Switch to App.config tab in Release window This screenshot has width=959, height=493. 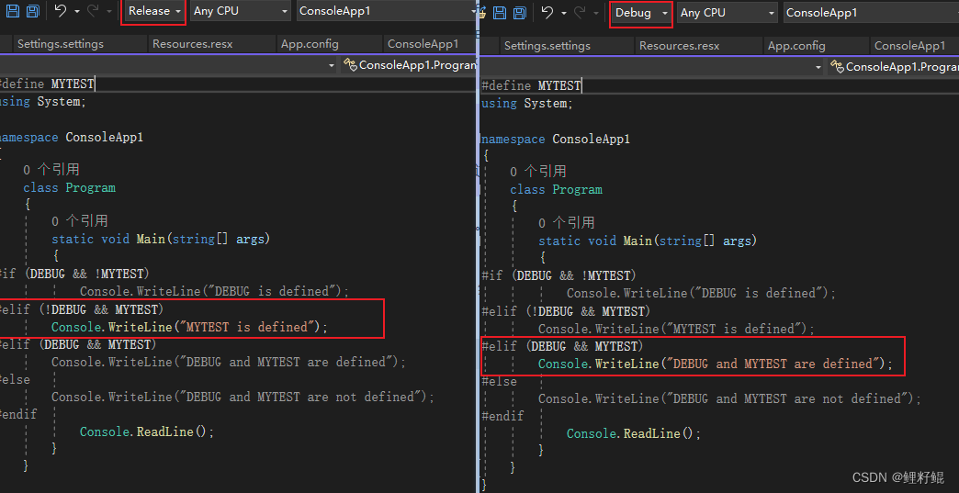(310, 44)
